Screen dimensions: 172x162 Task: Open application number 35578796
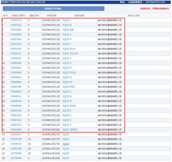click(x=16, y=158)
